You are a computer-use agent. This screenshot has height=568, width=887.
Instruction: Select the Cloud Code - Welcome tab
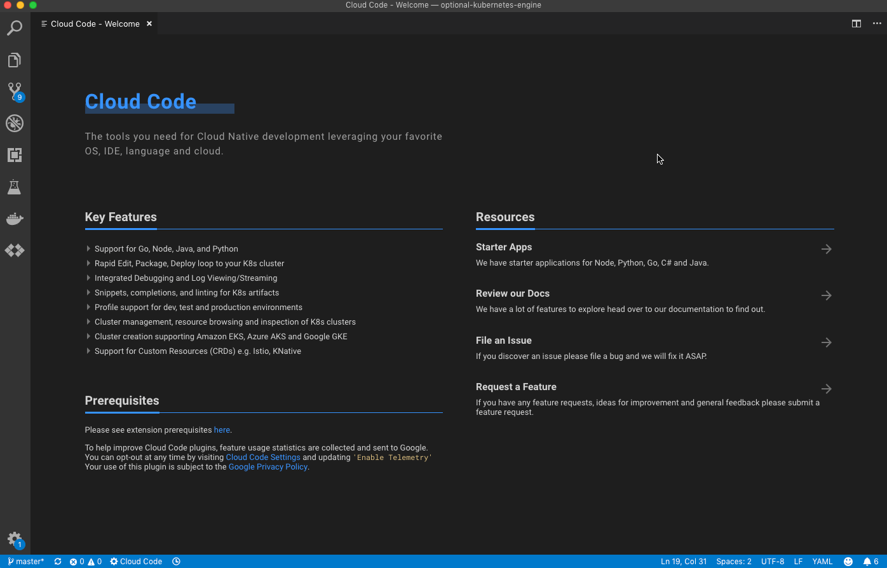[x=95, y=24]
